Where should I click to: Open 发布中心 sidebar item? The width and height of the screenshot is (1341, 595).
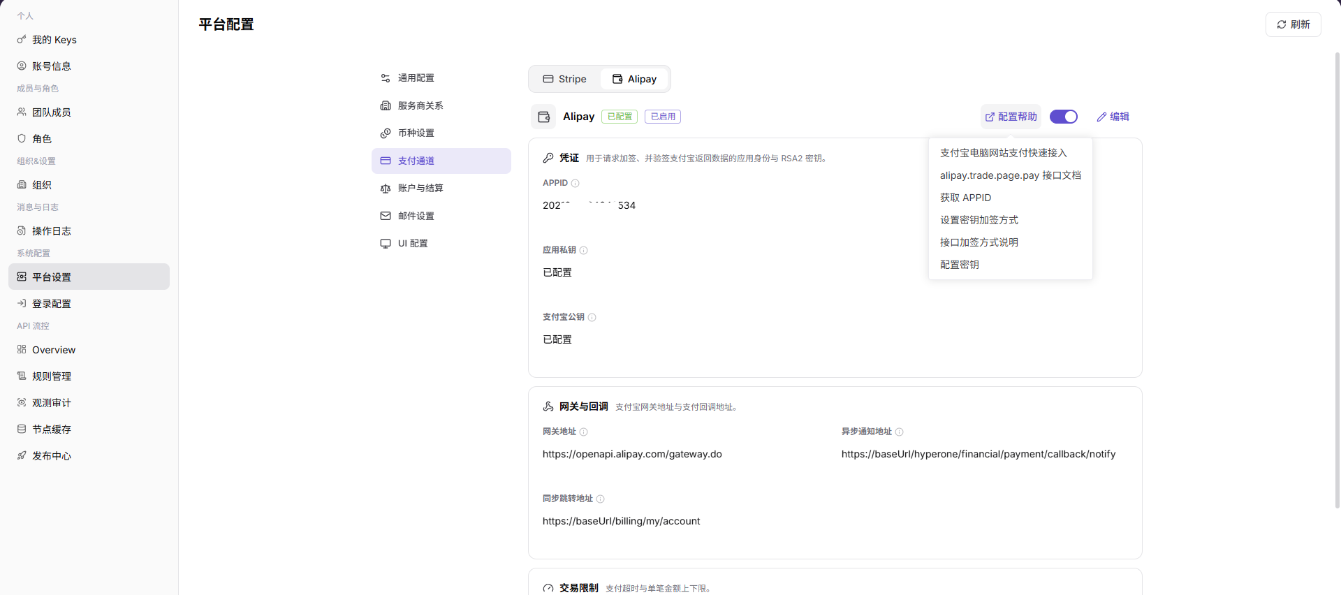click(89, 456)
